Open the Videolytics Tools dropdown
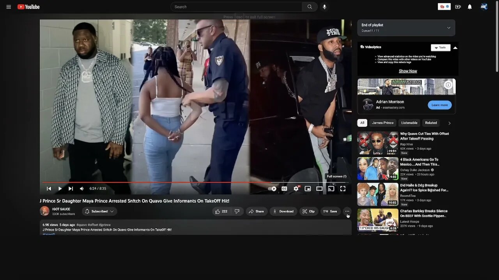499x280 pixels. [441, 47]
